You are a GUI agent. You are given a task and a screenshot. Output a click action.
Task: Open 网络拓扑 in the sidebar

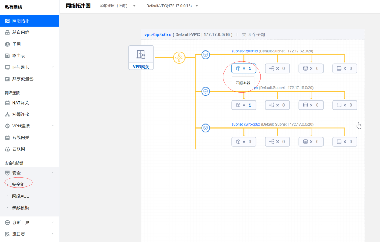30,21
